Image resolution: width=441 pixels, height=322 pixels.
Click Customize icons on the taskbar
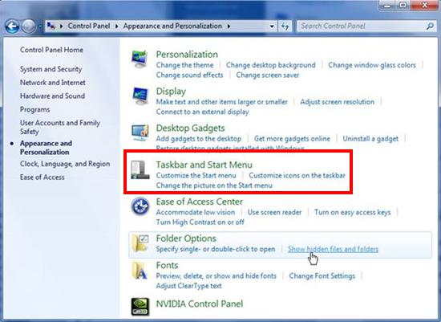click(x=297, y=176)
